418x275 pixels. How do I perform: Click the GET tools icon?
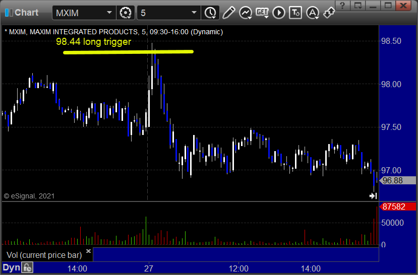pos(262,13)
